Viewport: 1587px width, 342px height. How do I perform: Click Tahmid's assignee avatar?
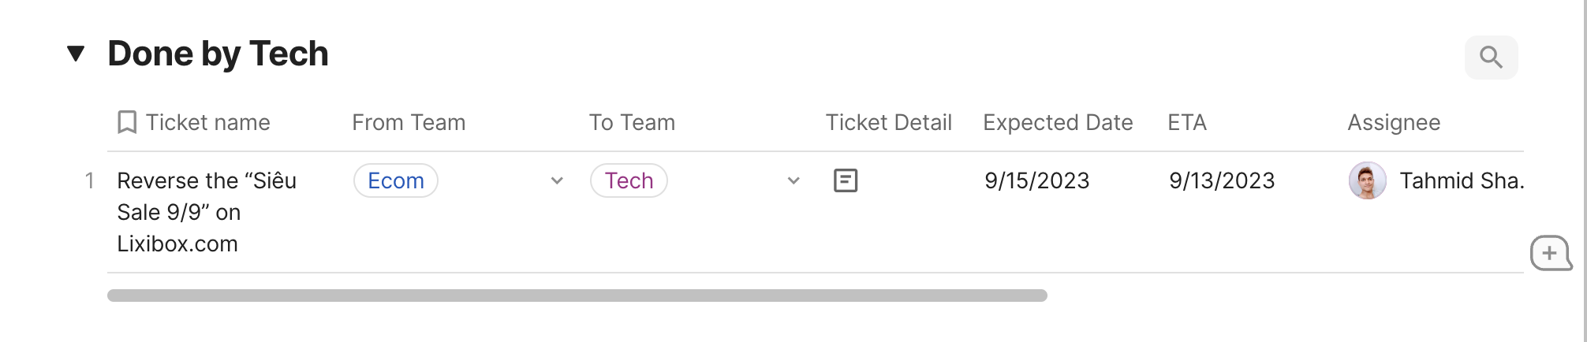tap(1367, 180)
